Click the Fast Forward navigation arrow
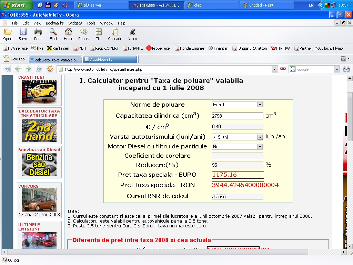This screenshot has width=353, height=265. pos(39,69)
